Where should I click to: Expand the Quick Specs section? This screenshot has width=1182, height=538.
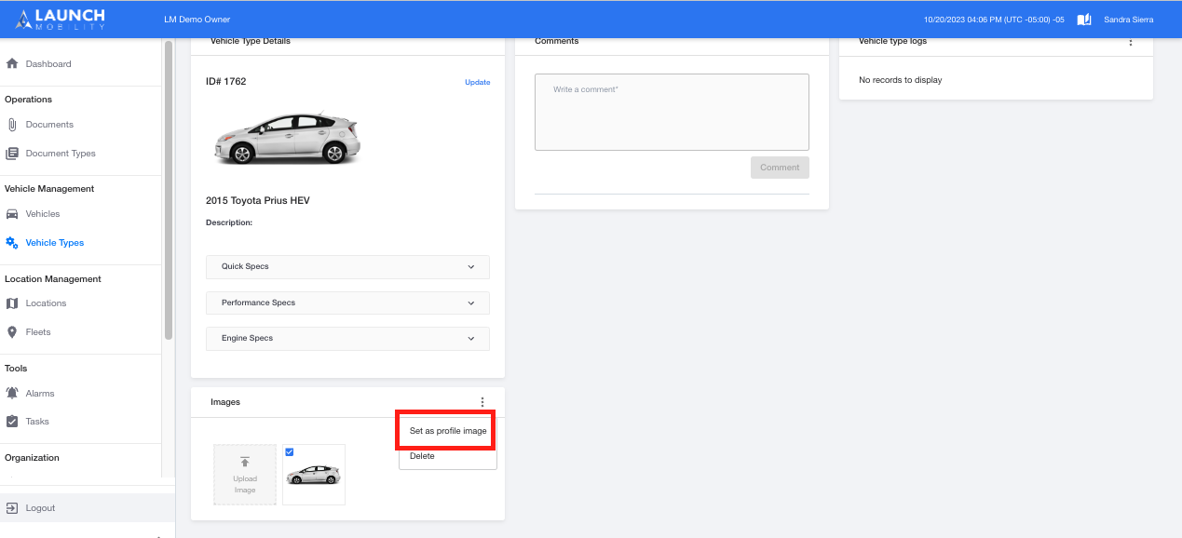point(347,267)
